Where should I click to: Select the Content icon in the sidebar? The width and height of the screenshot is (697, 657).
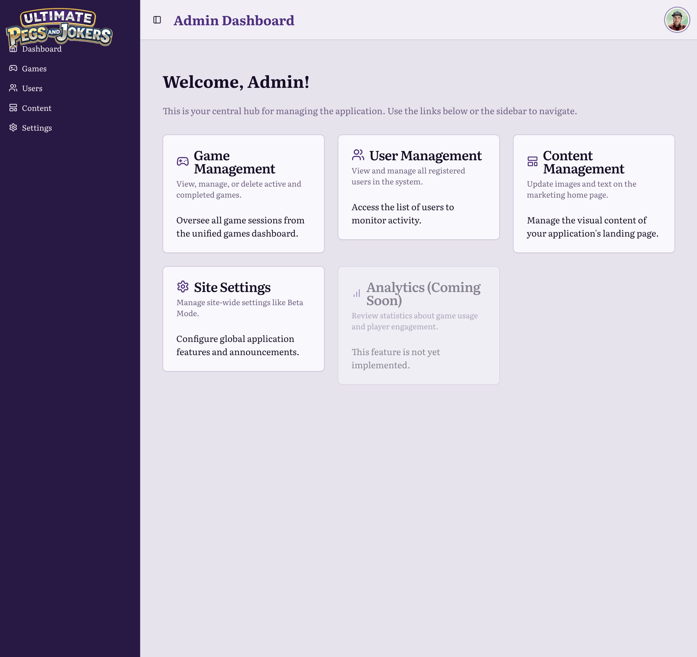13,108
